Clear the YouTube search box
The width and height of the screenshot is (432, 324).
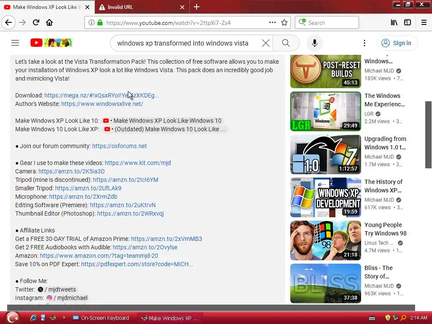pyautogui.click(x=266, y=43)
